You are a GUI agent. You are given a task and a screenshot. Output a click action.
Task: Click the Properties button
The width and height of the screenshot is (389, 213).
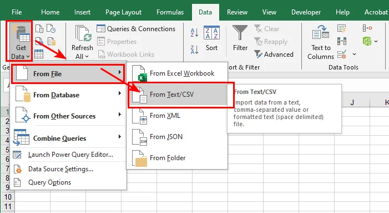pyautogui.click(x=117, y=42)
